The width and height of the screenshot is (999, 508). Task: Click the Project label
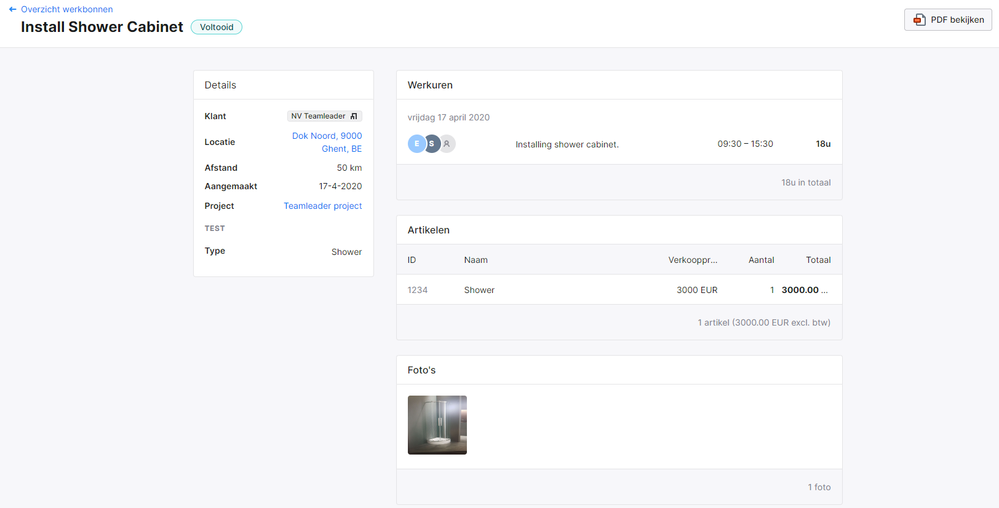coord(219,206)
